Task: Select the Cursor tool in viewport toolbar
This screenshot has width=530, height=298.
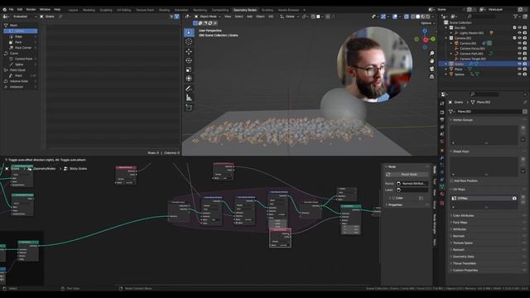Action: [189, 41]
